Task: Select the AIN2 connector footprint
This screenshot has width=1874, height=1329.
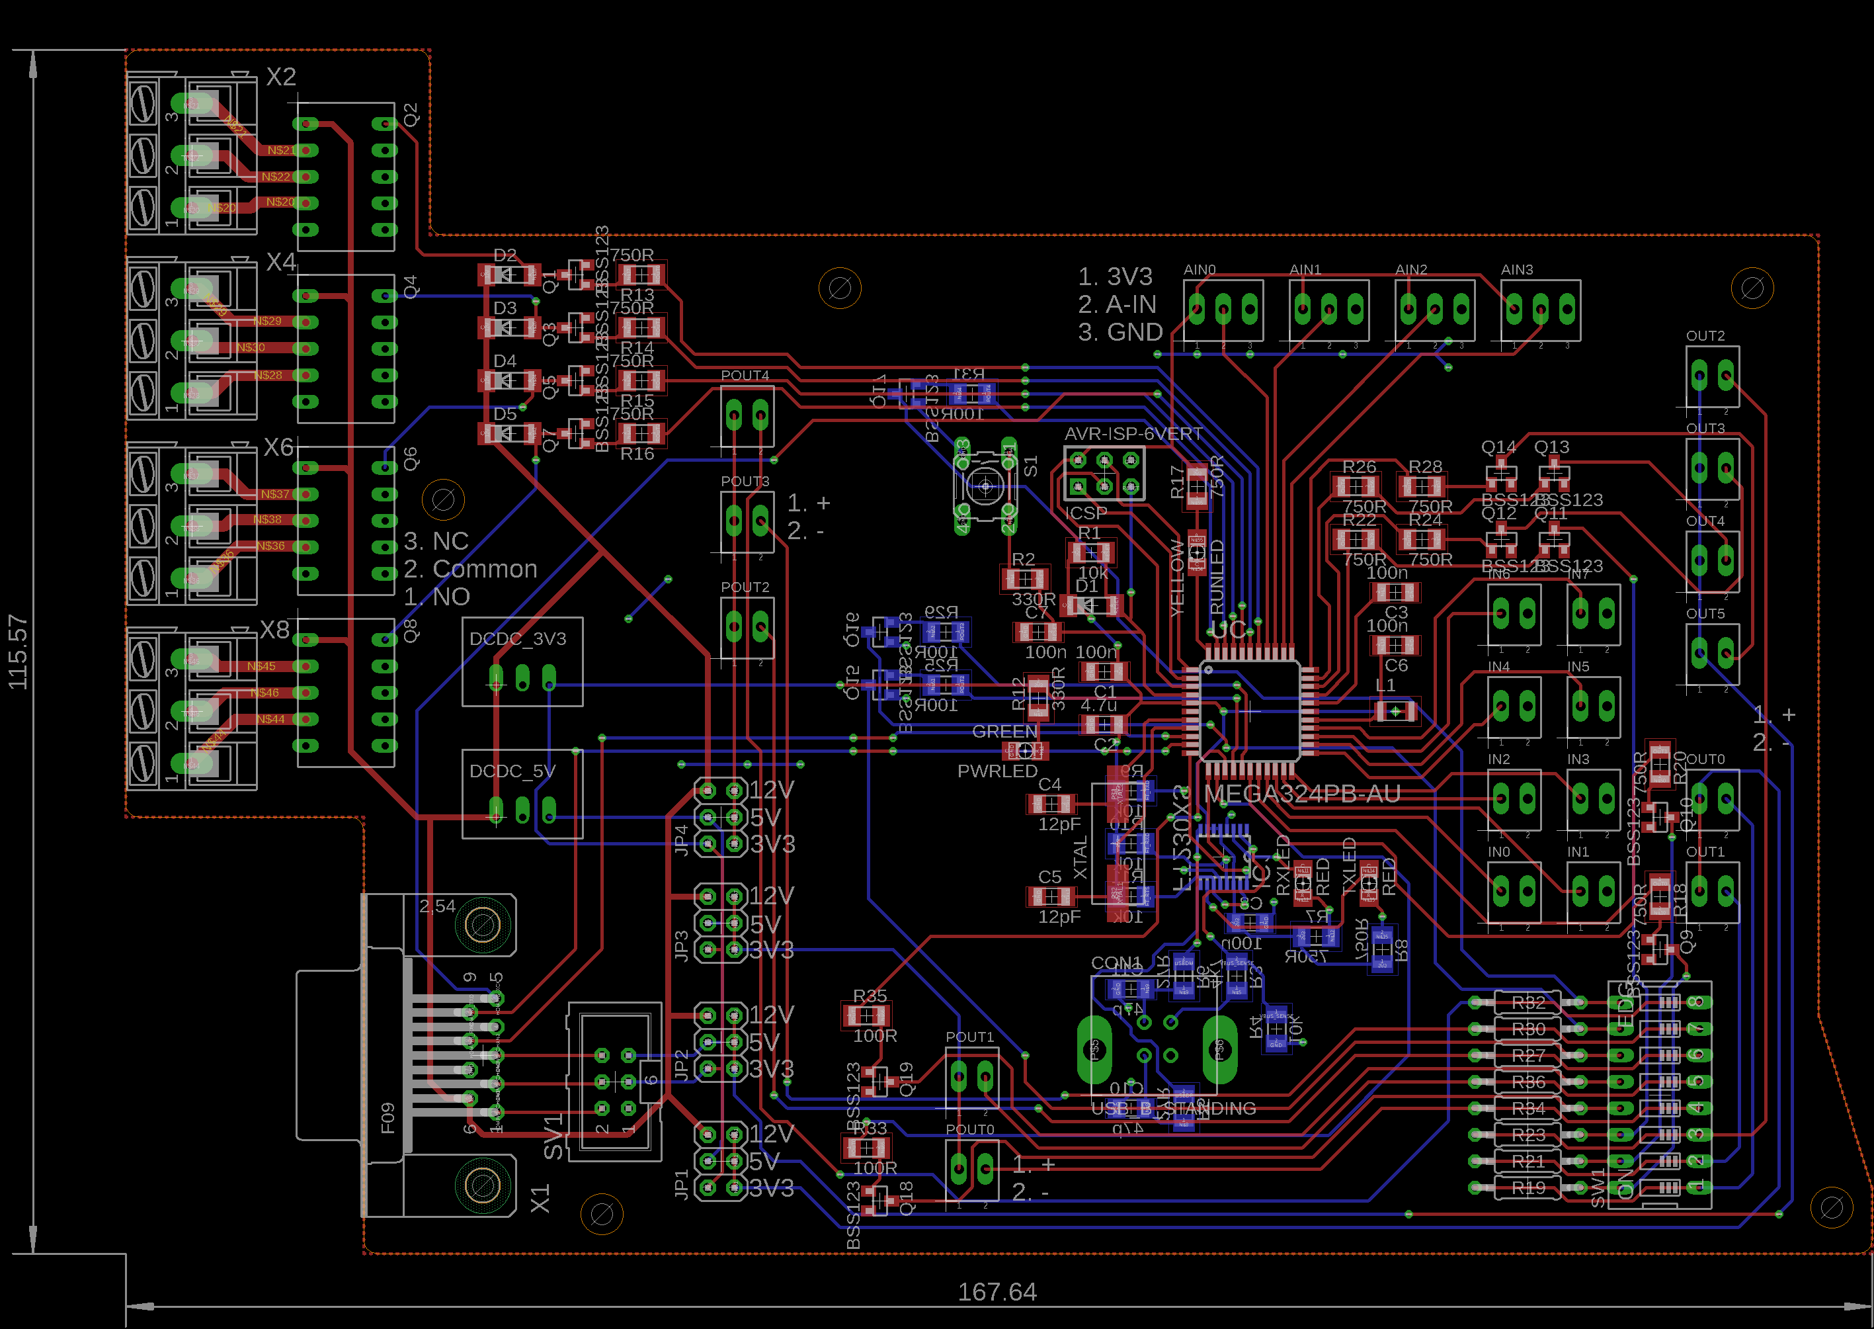Action: point(1435,310)
